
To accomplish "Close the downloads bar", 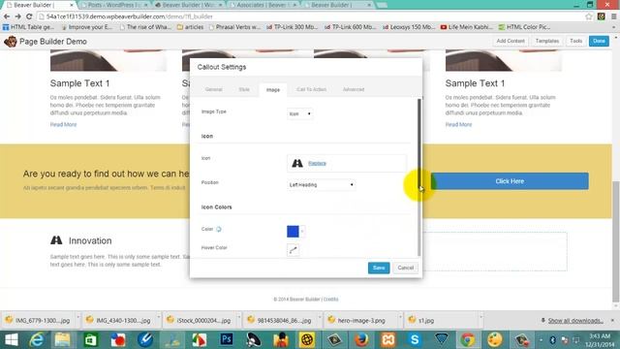I will coord(612,320).
